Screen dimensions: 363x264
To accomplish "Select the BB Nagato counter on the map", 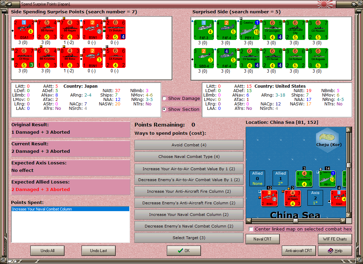I will (x=292, y=198).
